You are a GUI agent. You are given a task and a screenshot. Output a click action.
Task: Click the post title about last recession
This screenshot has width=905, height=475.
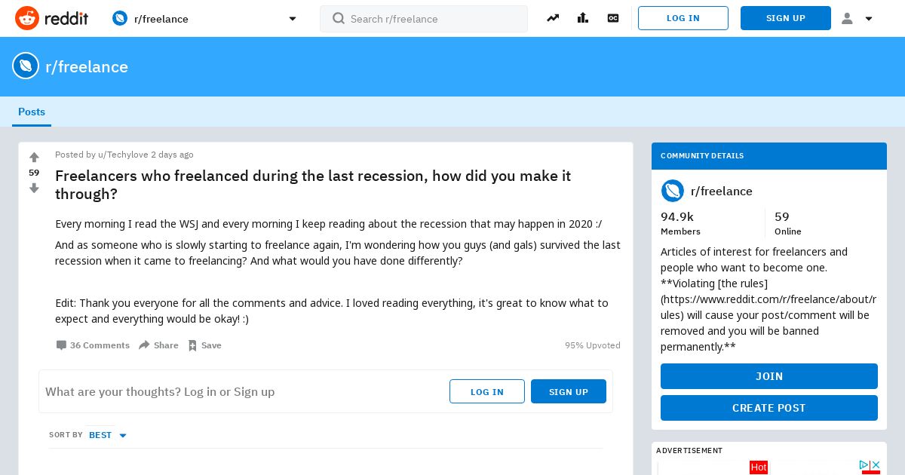(313, 185)
